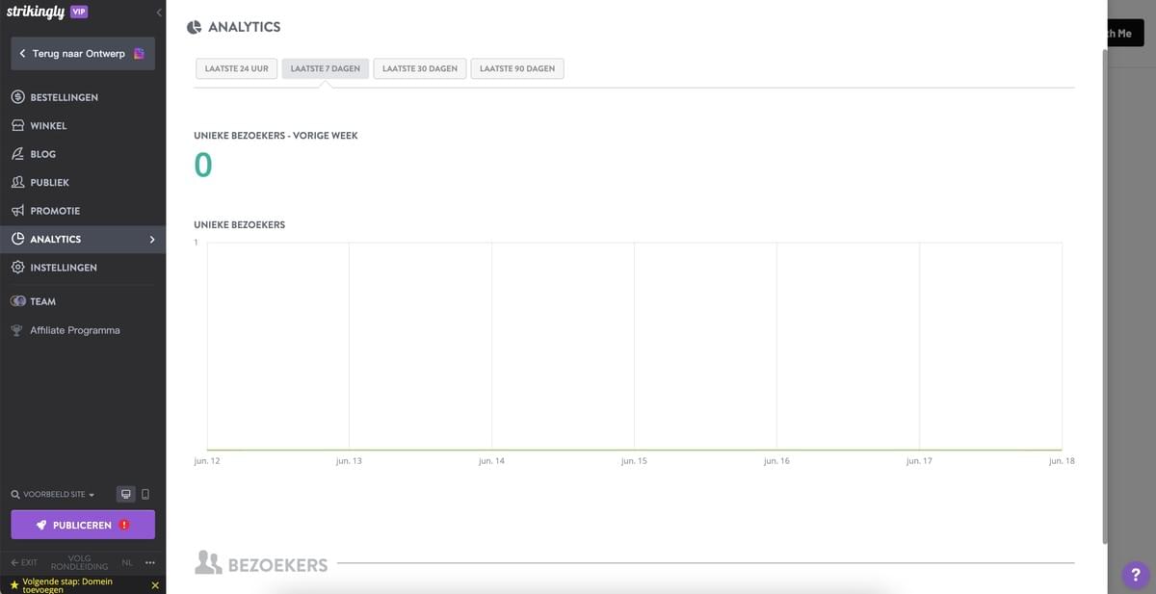Open Instellingen via its gear icon
Screen dimensions: 1156x594
point(17,268)
